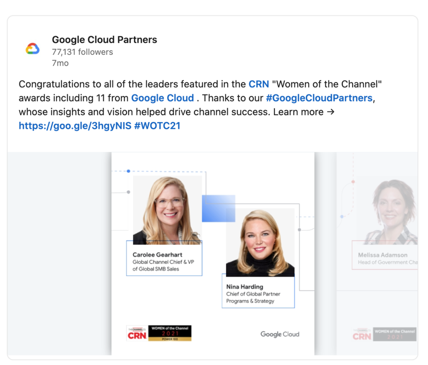
Task: Open the CRN company mention link
Action: pos(259,84)
